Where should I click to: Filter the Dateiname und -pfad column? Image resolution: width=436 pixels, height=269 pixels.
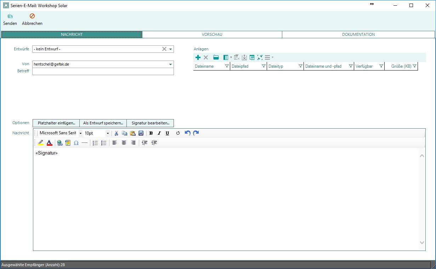tap(351, 66)
